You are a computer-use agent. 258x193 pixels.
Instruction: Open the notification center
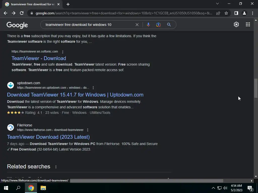pos(250,188)
